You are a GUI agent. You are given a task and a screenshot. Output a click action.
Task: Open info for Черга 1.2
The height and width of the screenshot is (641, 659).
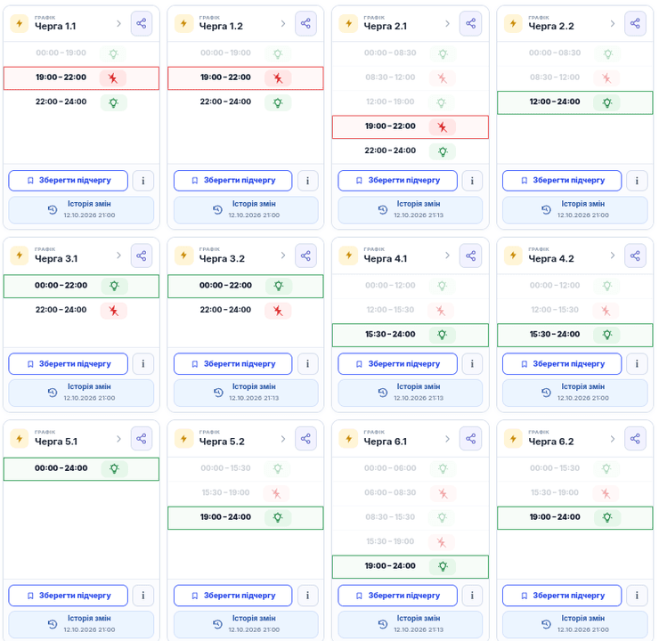[x=307, y=181]
